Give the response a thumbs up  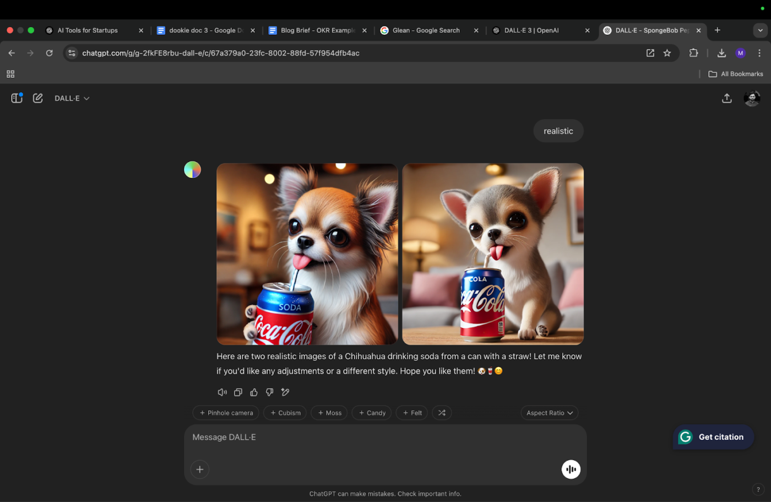click(x=254, y=392)
